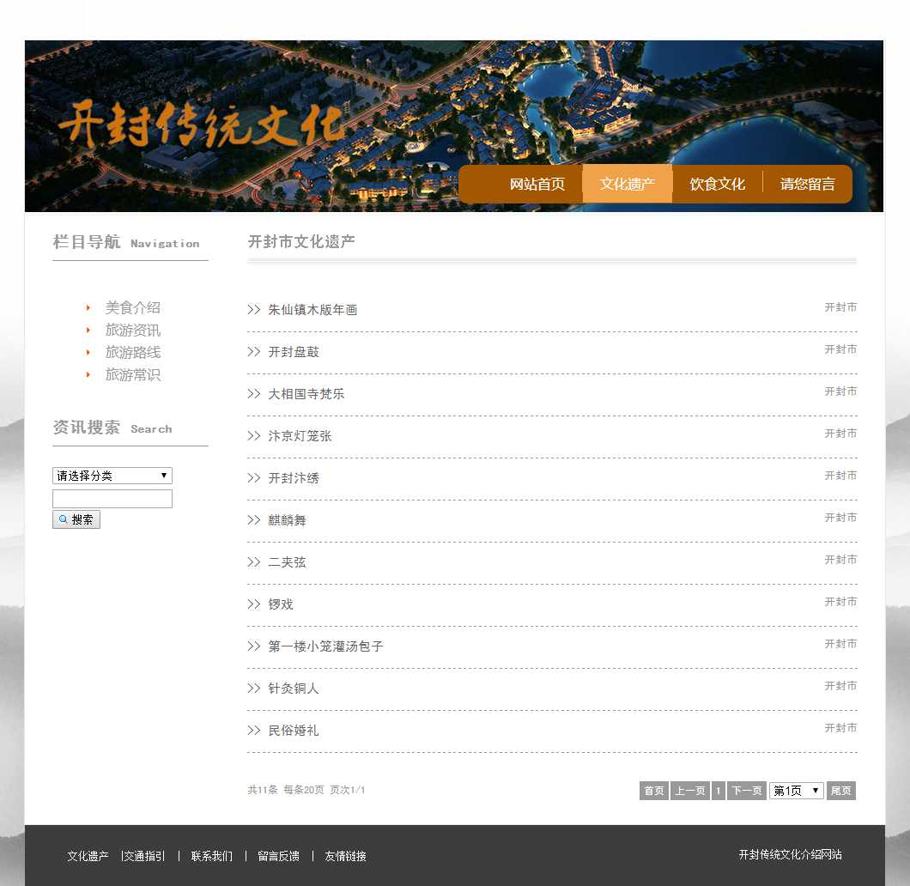Image resolution: width=910 pixels, height=886 pixels.
Task: Click the search keyword input field
Action: (112, 499)
